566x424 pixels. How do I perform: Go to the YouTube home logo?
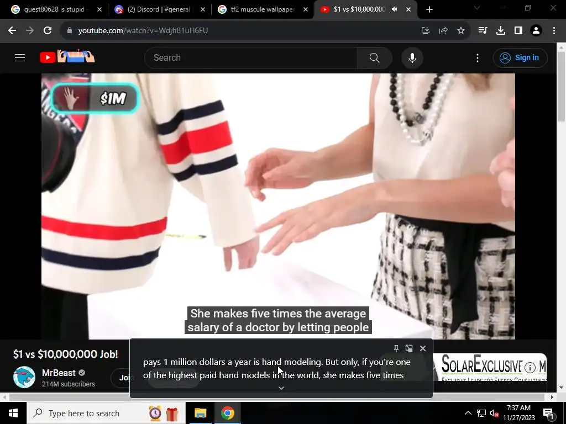(67, 57)
